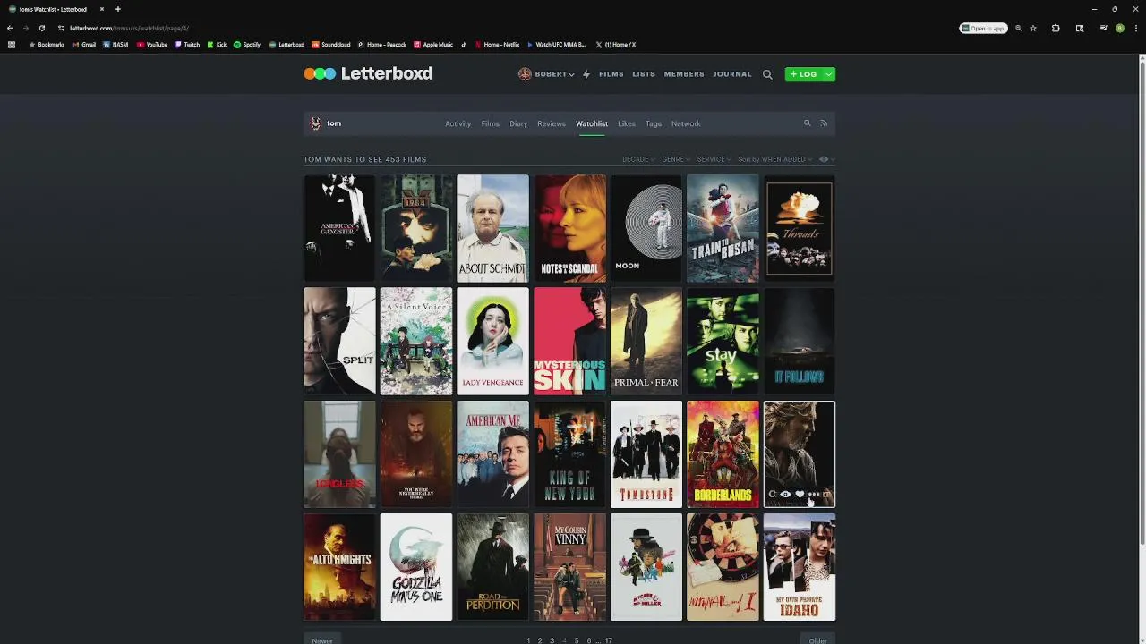Click tom's username link
This screenshot has height=644, width=1146.
334,123
